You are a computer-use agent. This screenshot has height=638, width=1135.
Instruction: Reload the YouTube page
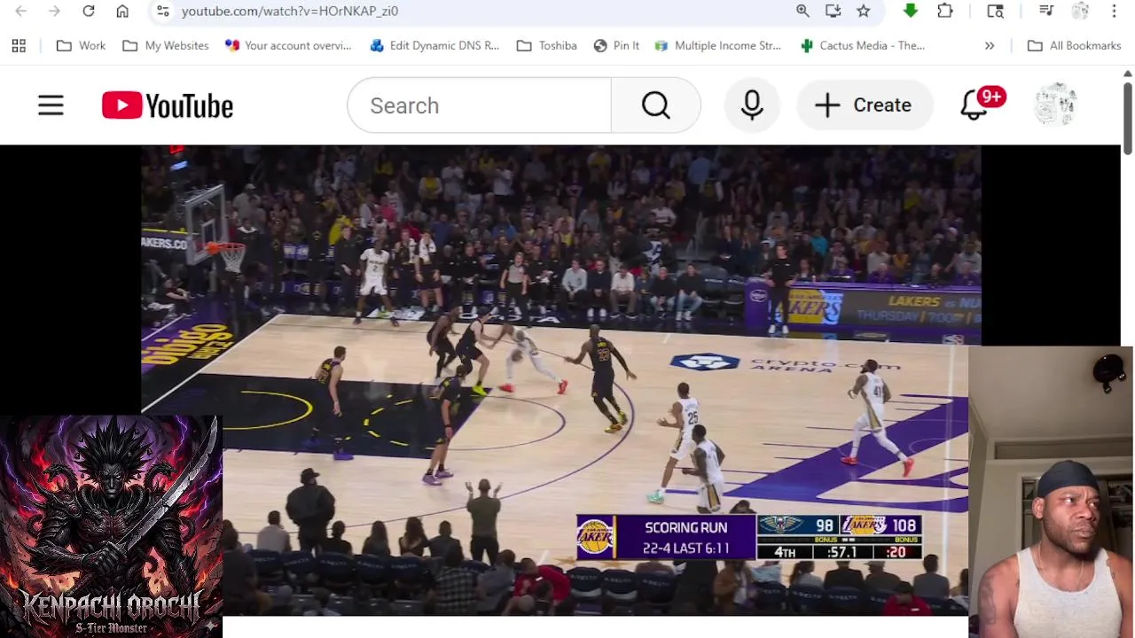click(x=89, y=11)
